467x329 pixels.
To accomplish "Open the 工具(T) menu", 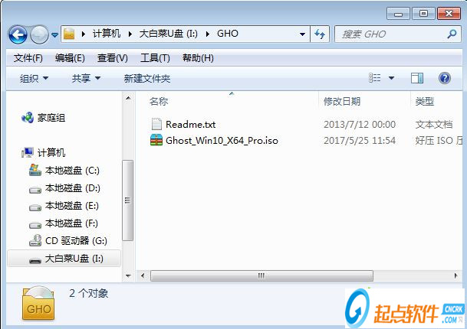I will click(155, 58).
